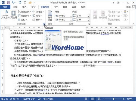136x101 pixels.
Task: Open the 文件 tab
Action: (5, 7)
